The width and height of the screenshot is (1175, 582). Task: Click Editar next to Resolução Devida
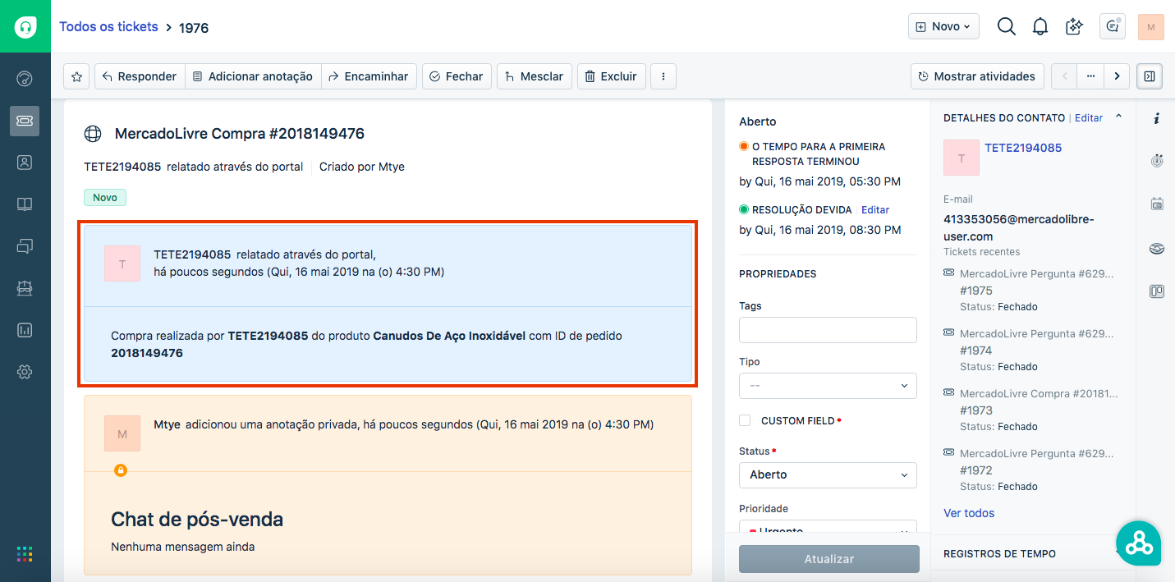pyautogui.click(x=875, y=210)
